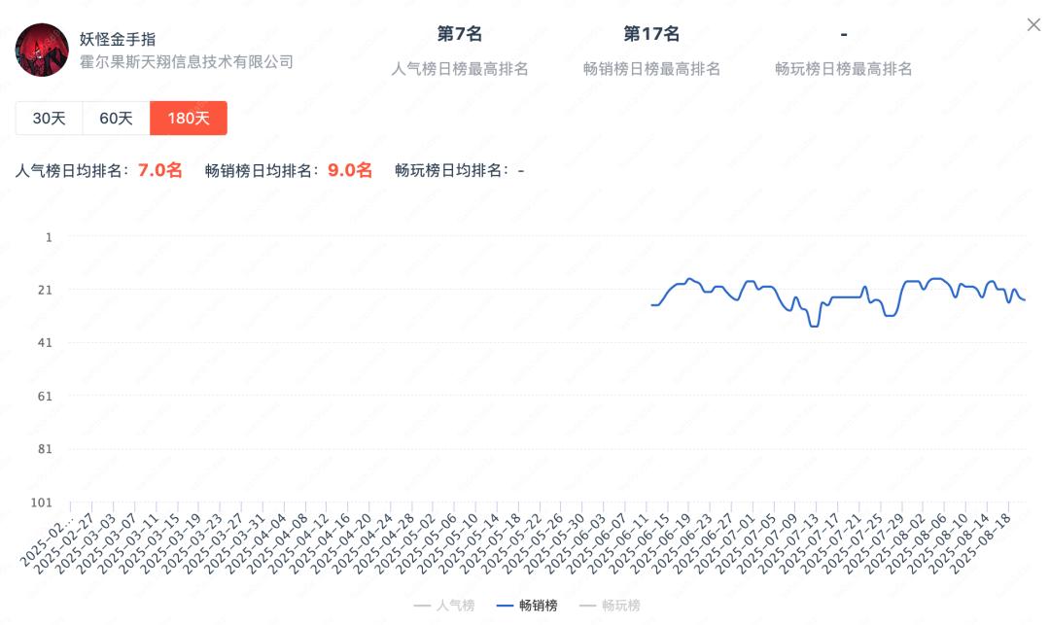
Task: Click the 第17名 bestseller peak rank
Action: point(651,34)
